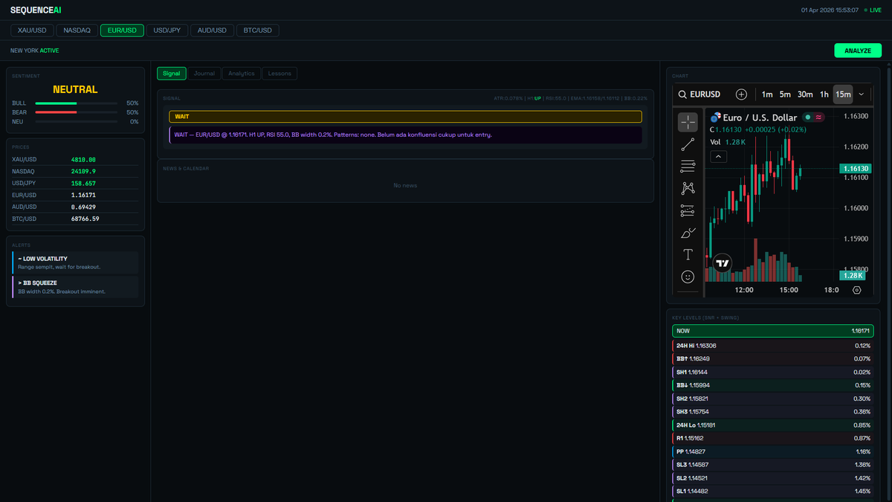Screen dimensions: 892x502
Task: Switch to the AUD/USD instrument
Action: click(x=212, y=30)
